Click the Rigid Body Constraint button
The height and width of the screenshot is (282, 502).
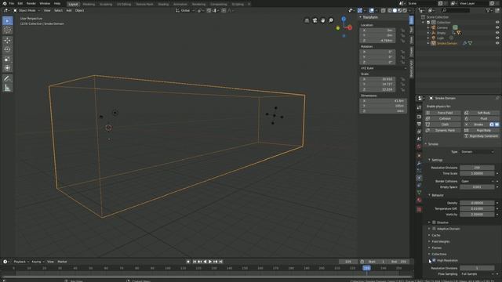tap(482, 136)
